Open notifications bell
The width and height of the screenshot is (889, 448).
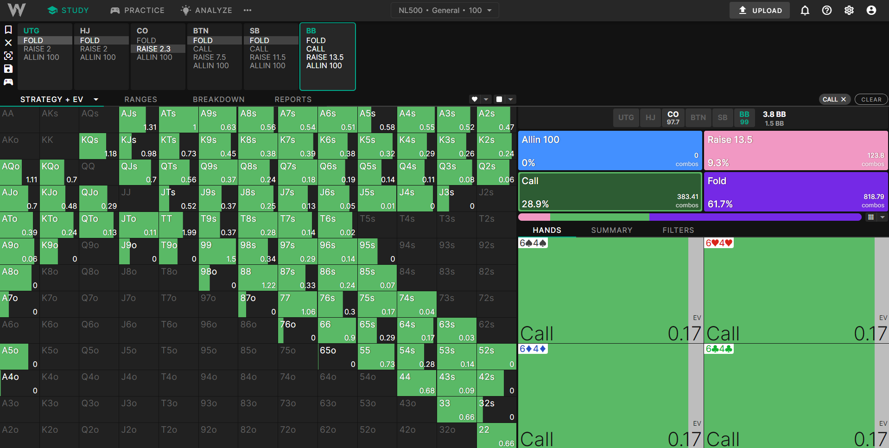805,10
